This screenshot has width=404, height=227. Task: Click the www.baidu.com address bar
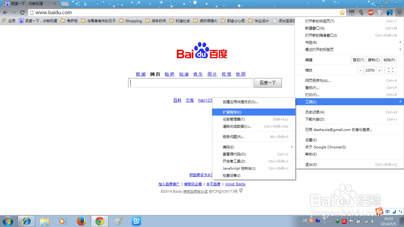pos(187,13)
